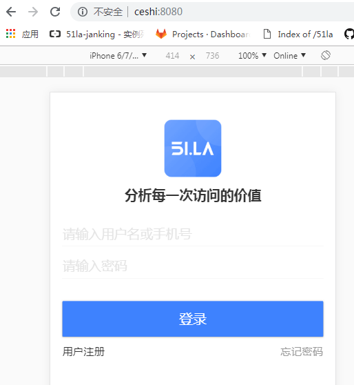Open the 100% zoom dropdown
The image size is (354, 385).
252,55
